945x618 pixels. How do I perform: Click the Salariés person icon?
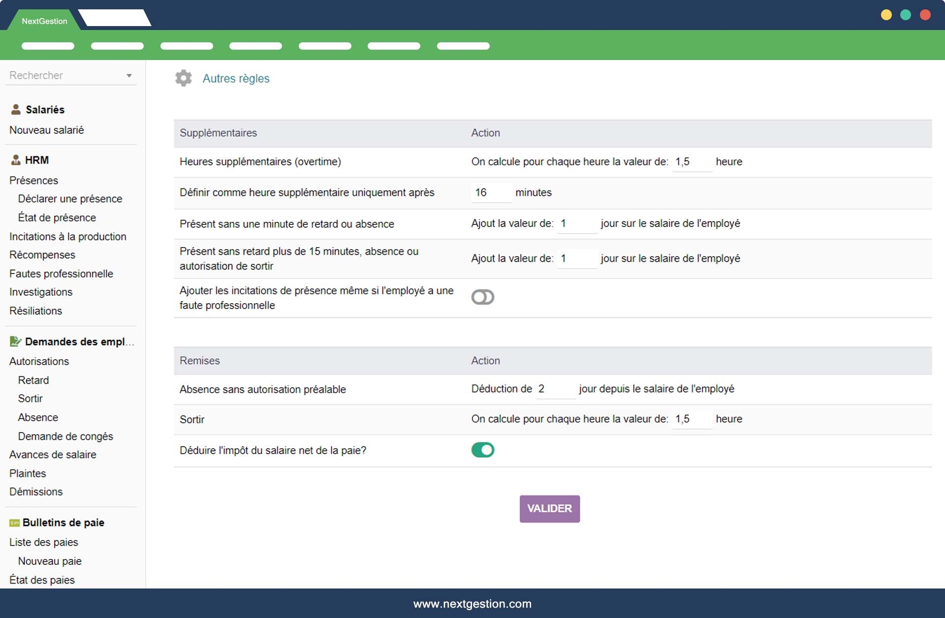point(16,109)
